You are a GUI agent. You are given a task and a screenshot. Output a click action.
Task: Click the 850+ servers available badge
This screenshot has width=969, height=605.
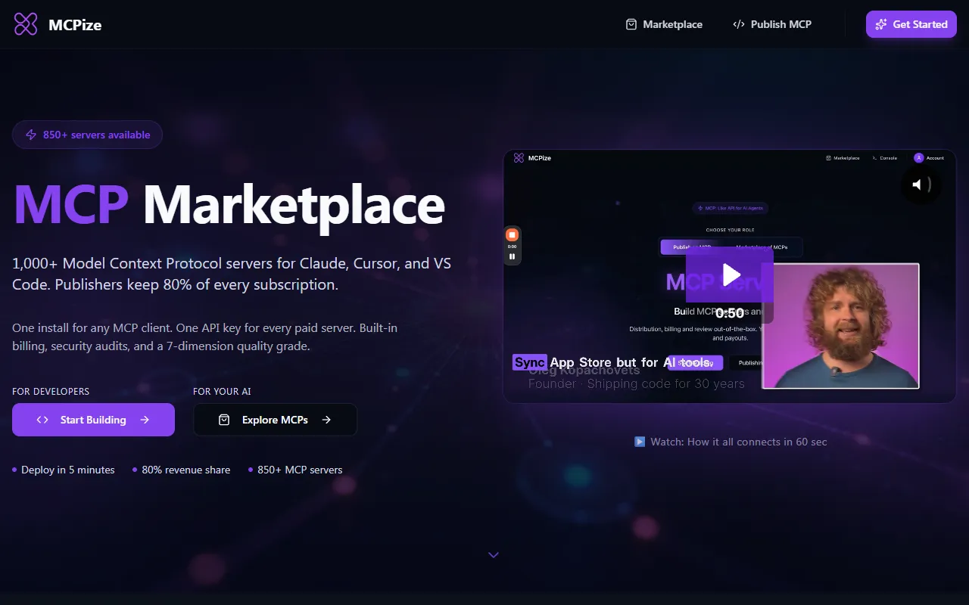point(87,135)
